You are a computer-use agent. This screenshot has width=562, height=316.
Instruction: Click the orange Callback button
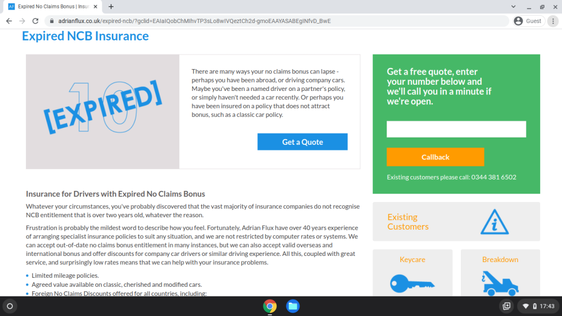click(435, 157)
